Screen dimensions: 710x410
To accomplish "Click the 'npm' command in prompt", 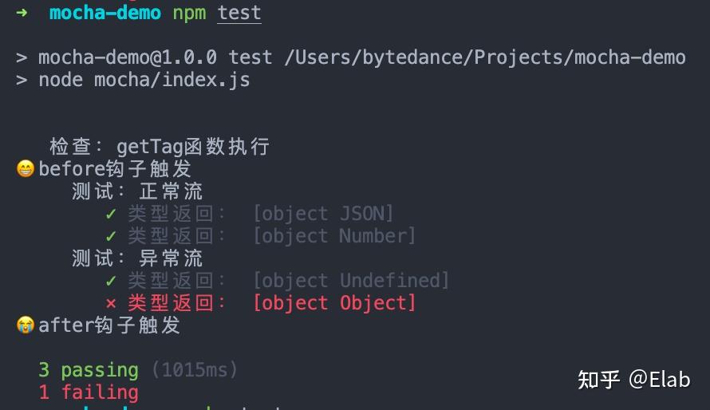I will pyautogui.click(x=188, y=14).
